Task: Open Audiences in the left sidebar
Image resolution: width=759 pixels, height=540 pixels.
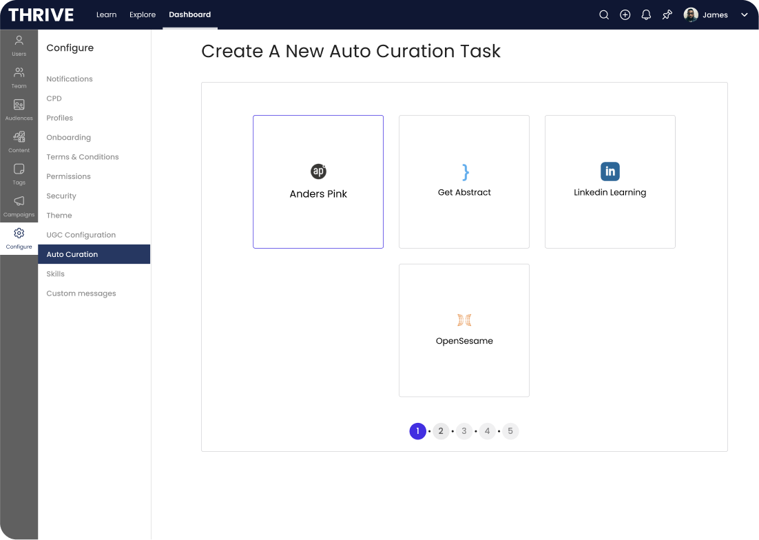Action: pyautogui.click(x=19, y=110)
